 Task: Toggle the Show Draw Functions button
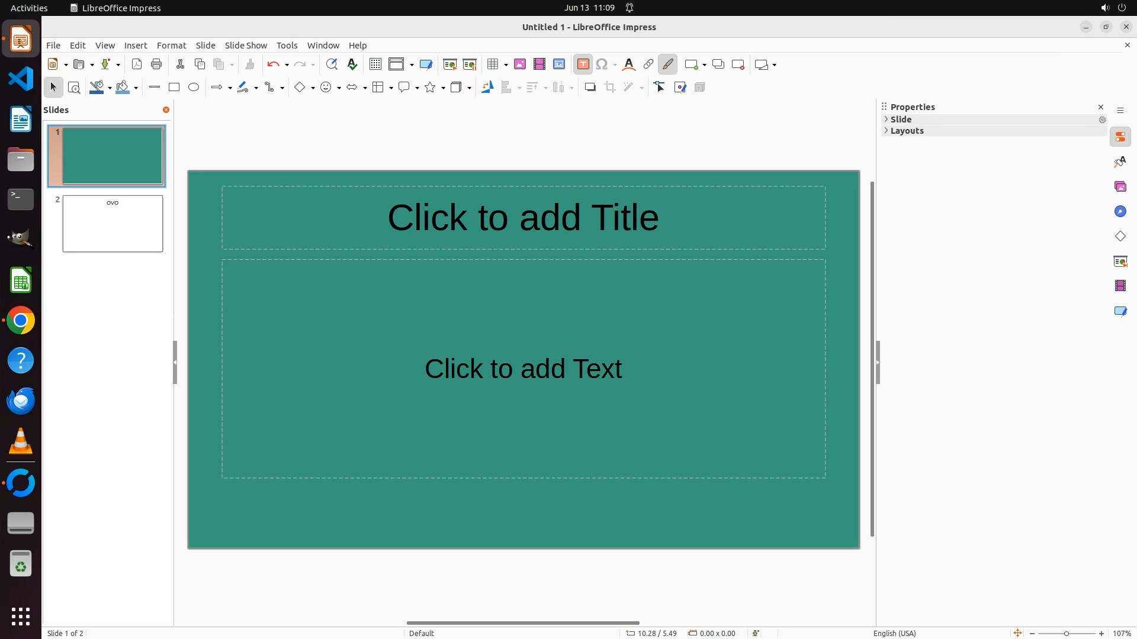coord(667,64)
